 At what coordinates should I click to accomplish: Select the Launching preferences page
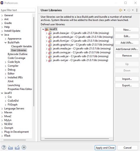point(14,85)
